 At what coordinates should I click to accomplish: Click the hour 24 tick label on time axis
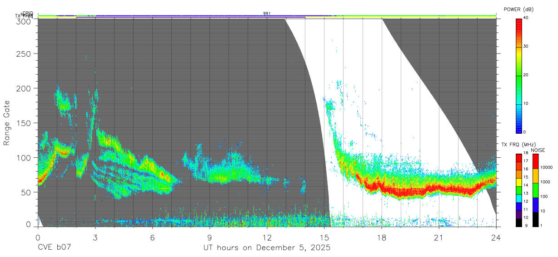[x=496, y=238]
